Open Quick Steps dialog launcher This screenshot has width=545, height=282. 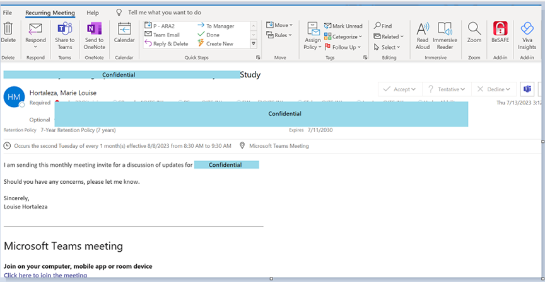pos(258,57)
